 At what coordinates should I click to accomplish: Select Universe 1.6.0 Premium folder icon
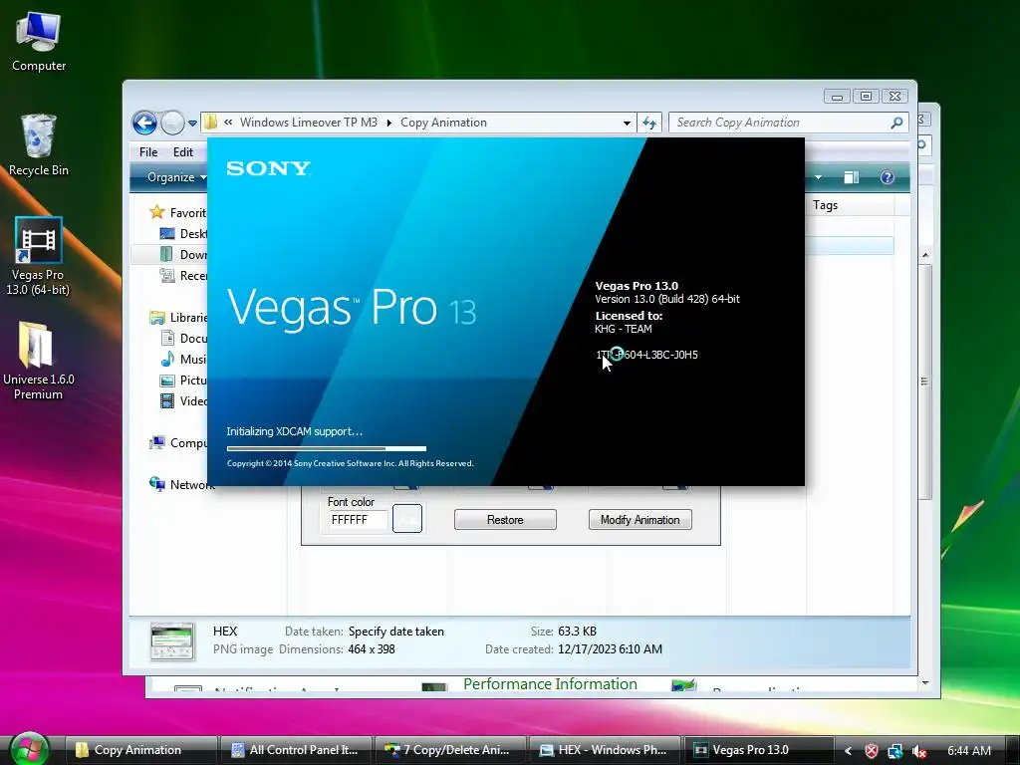(x=38, y=361)
